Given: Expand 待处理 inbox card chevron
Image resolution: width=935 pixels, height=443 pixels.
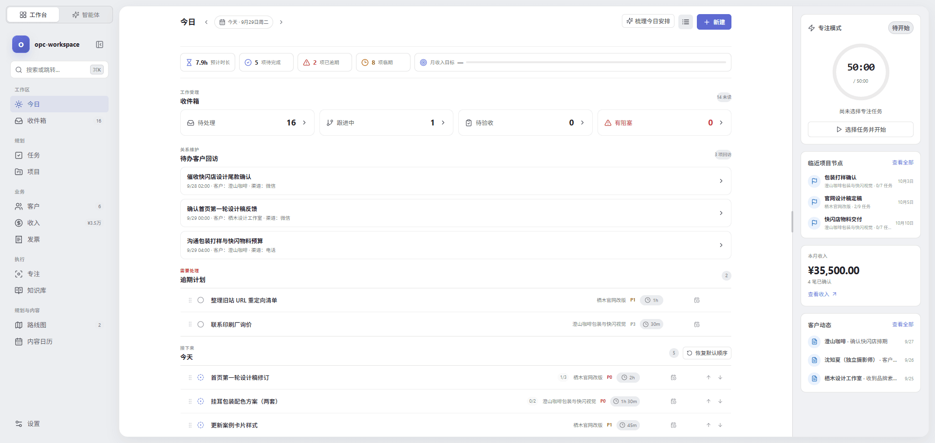Looking at the screenshot, I should click(x=304, y=123).
